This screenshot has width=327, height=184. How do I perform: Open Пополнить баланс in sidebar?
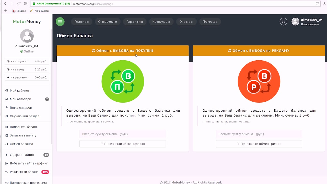pos(24,127)
